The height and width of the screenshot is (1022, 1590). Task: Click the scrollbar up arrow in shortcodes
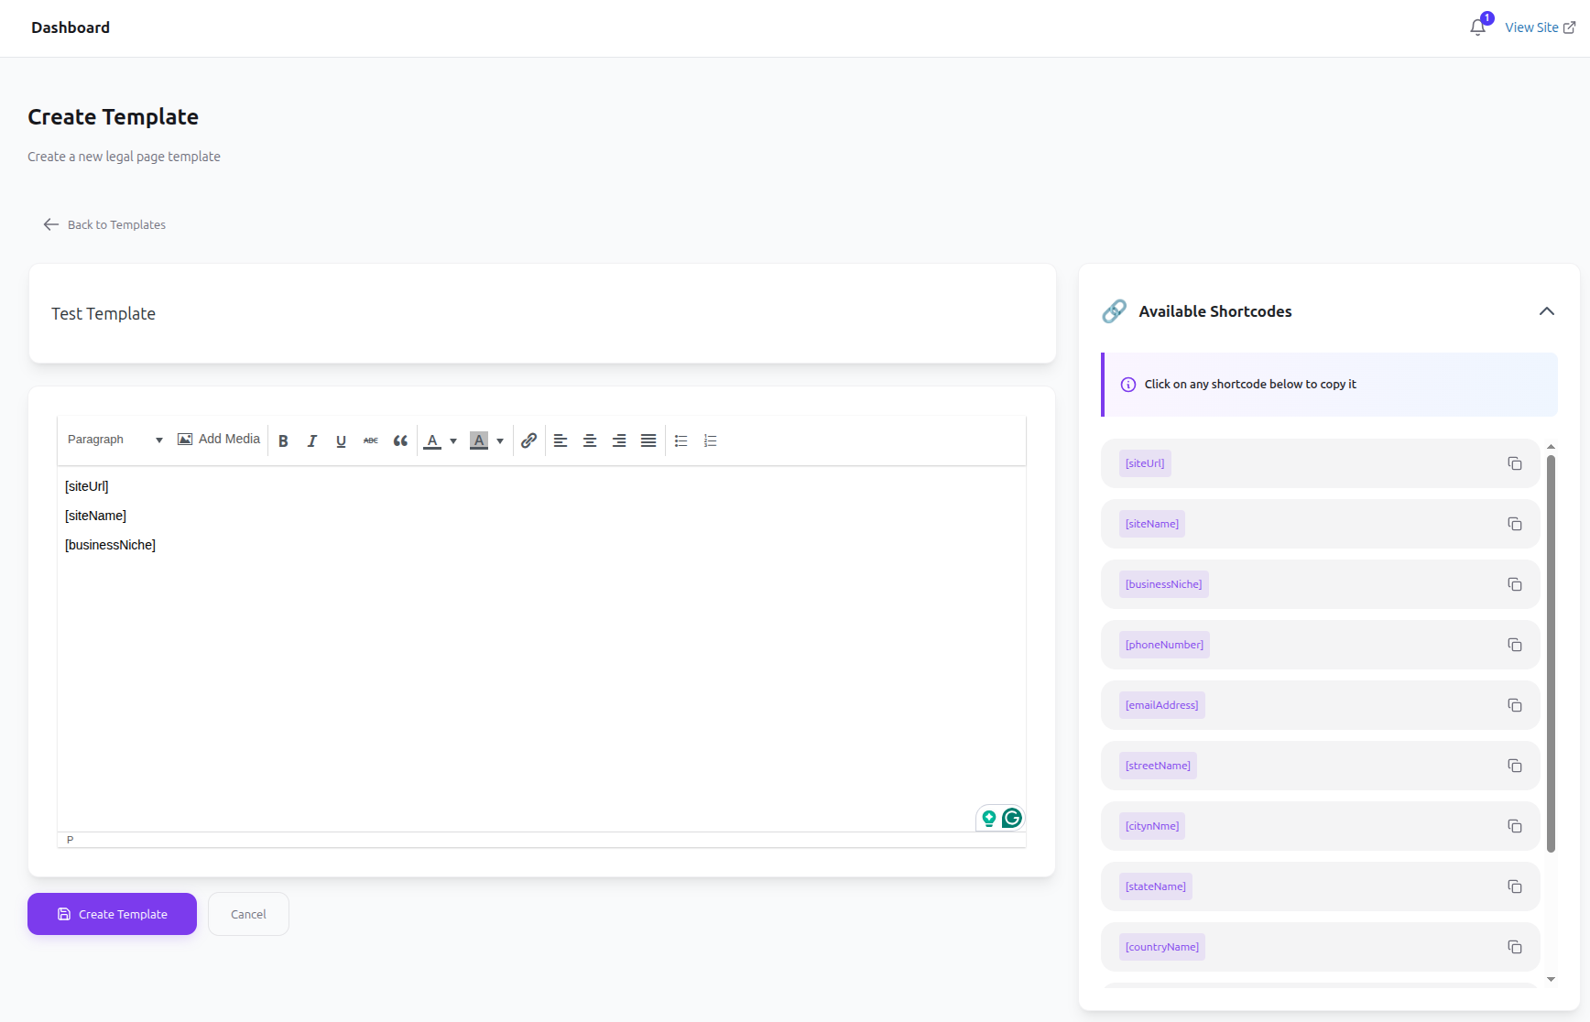click(x=1551, y=447)
